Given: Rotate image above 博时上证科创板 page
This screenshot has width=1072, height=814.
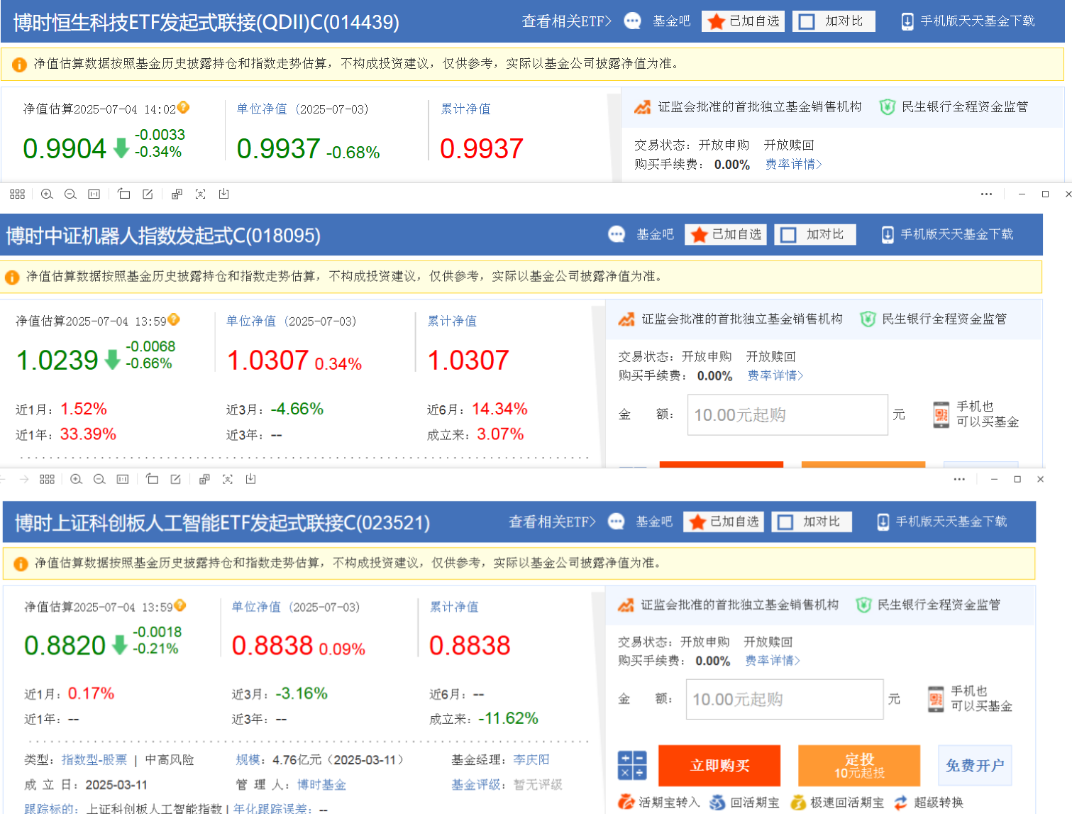Looking at the screenshot, I should click(152, 479).
